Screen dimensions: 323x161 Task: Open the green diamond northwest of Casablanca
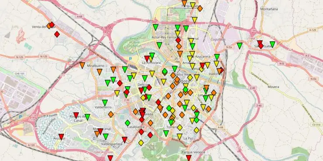[x=127, y=123]
